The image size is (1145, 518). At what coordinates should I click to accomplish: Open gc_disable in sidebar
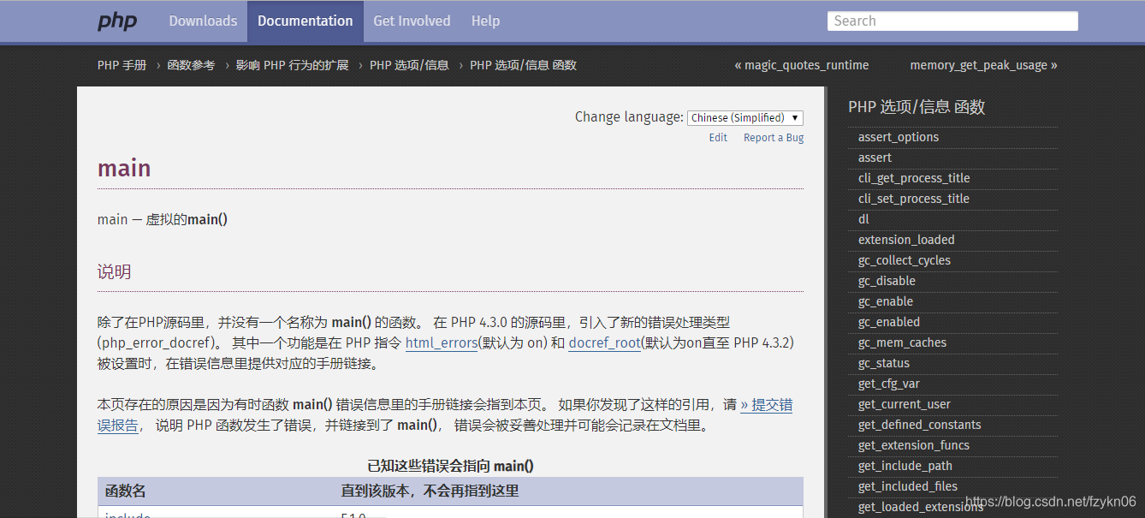(x=887, y=281)
